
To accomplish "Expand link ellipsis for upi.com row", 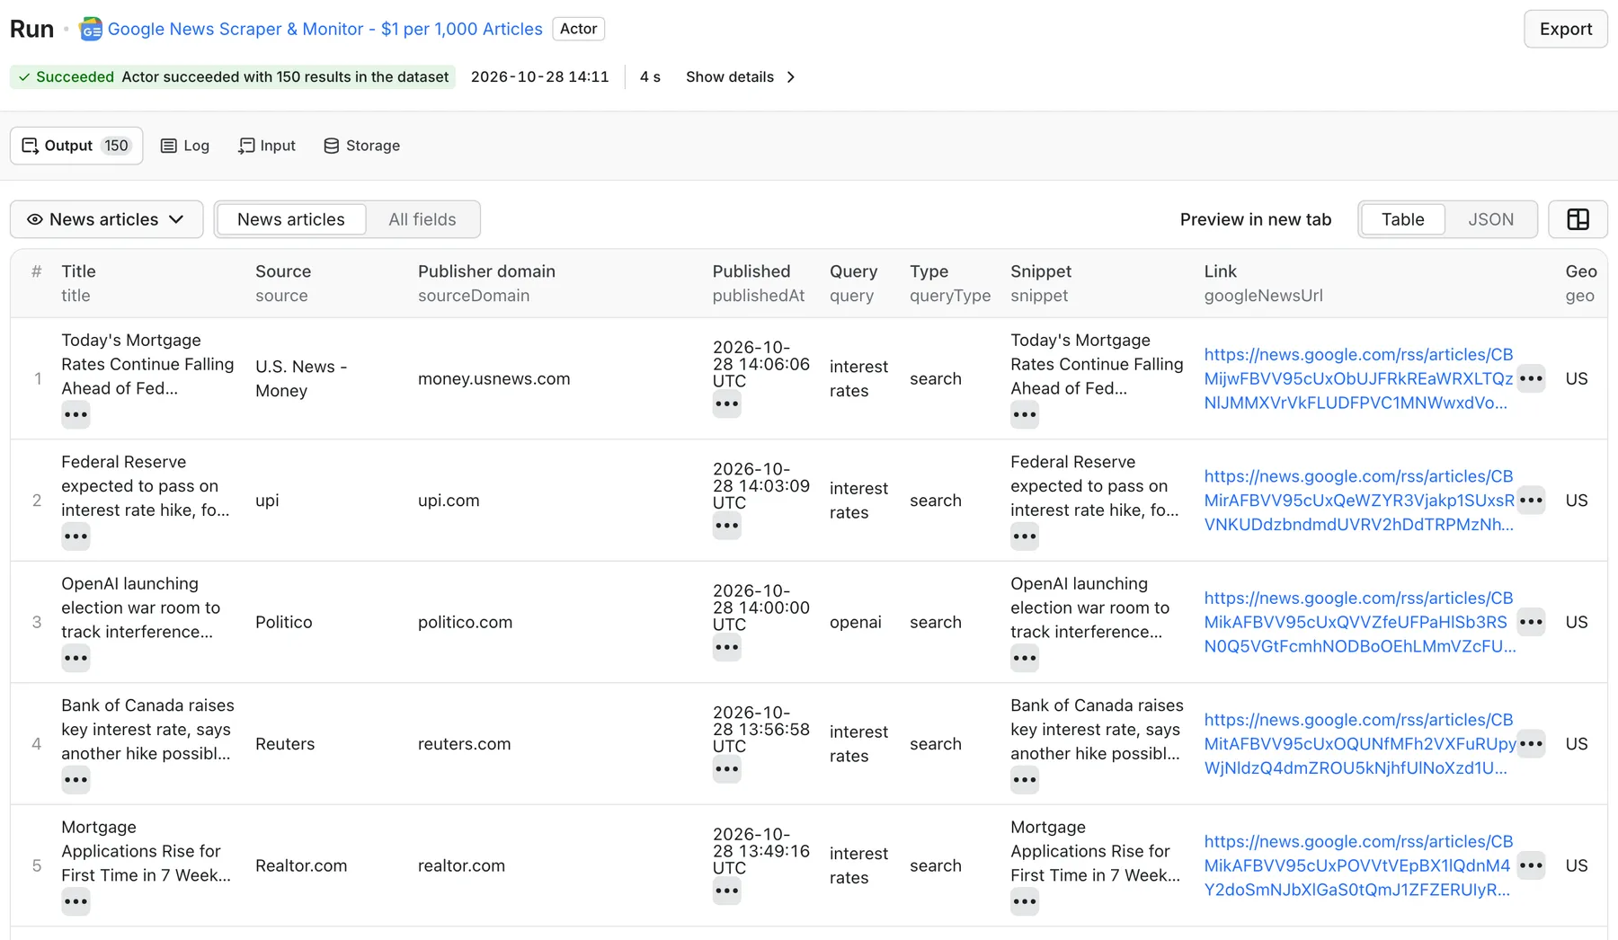I will pyautogui.click(x=1531, y=501).
